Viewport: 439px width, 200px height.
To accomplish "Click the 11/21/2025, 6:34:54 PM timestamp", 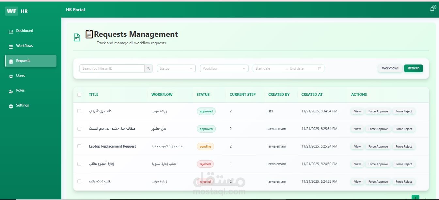I will 319,111.
